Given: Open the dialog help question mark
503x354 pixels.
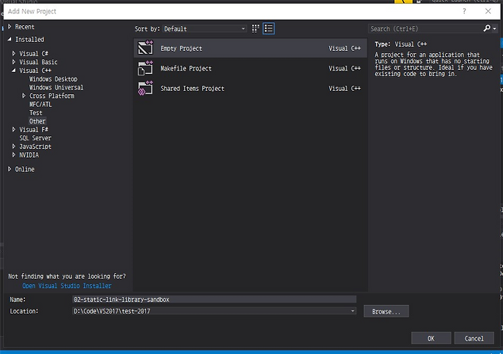Looking at the screenshot, I should pos(464,11).
